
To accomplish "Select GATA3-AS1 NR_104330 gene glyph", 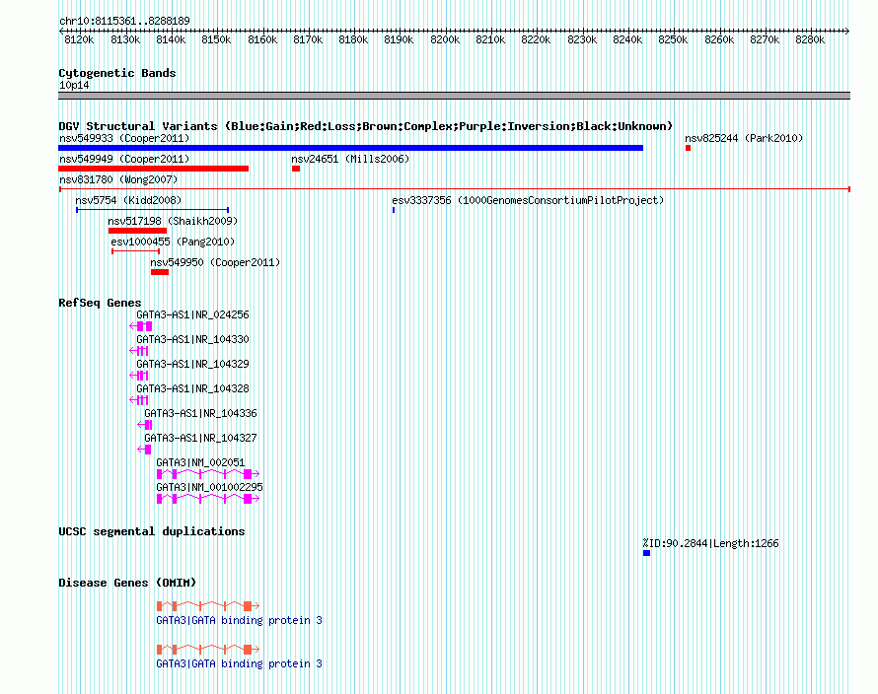I will pos(139,351).
